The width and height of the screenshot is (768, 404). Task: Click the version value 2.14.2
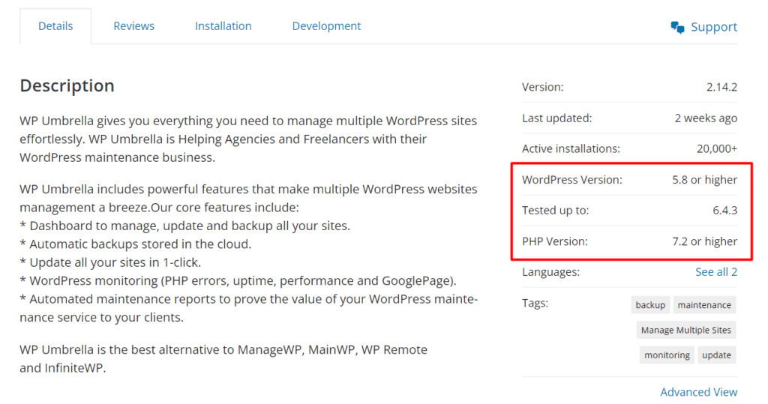click(x=721, y=87)
